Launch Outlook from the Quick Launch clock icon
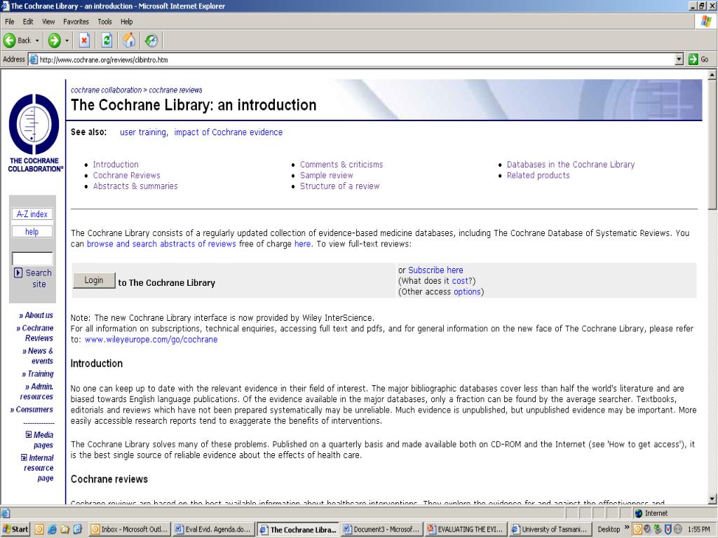Viewport: 718px width, 538px height. (x=39, y=530)
